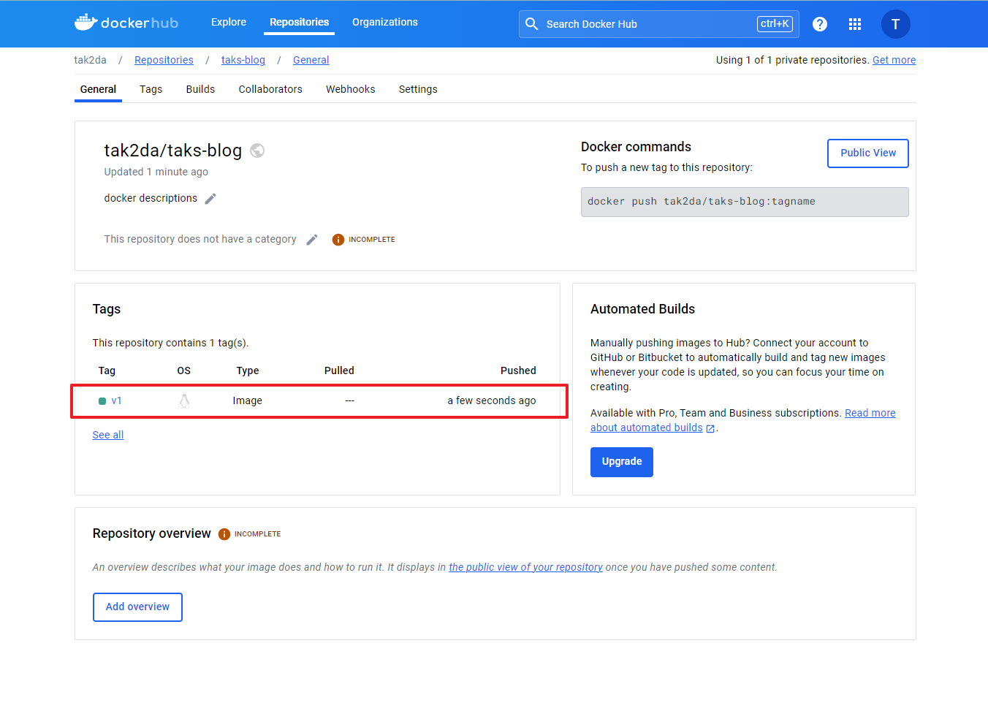This screenshot has height=703, width=988.
Task: Switch to the Webhooks tab
Action: (351, 89)
